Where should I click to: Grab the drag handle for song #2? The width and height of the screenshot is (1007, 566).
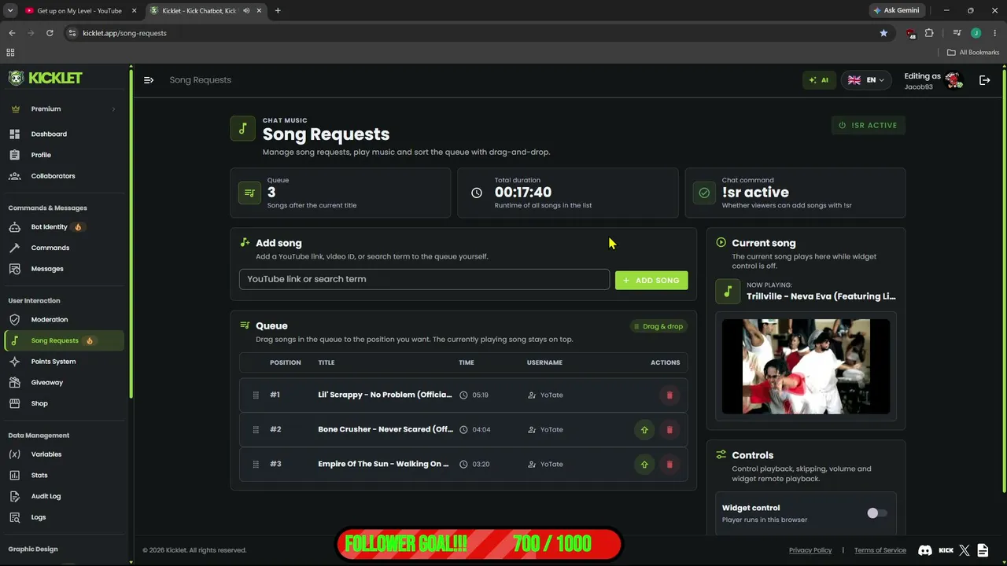[256, 430]
